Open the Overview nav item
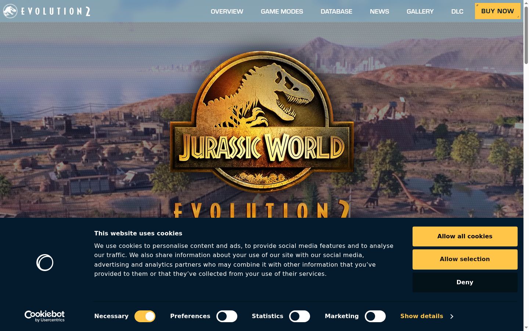The width and height of the screenshot is (529, 331). coord(227,11)
